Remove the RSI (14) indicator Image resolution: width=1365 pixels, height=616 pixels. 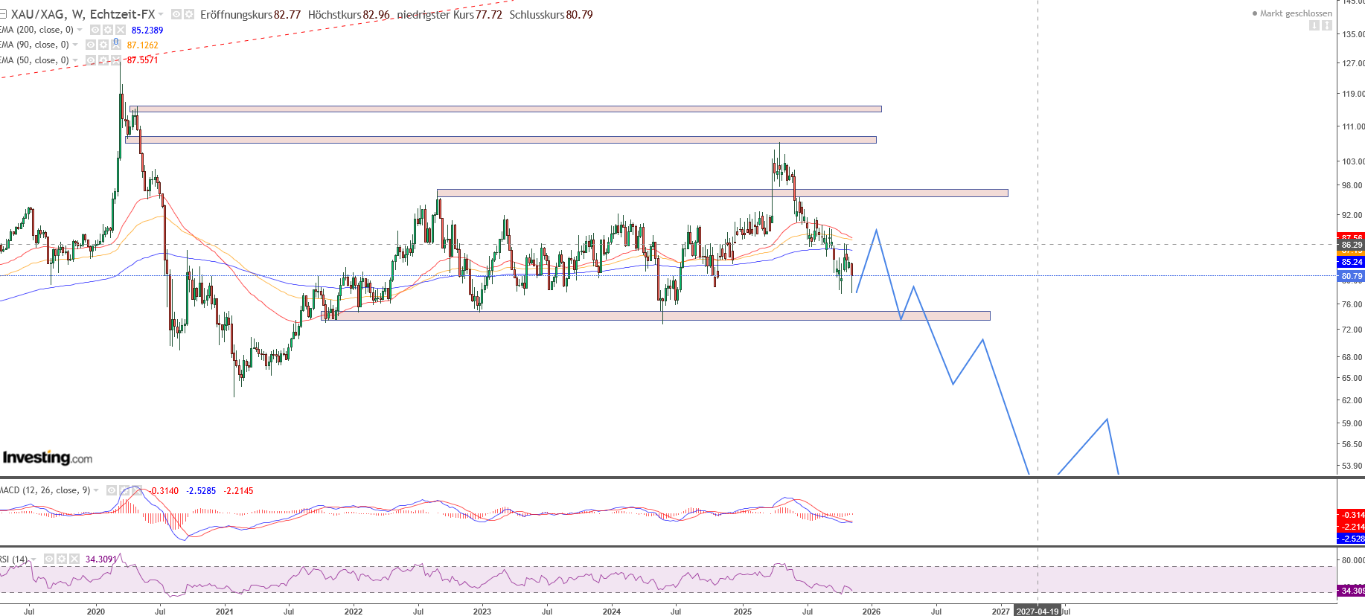(x=74, y=559)
